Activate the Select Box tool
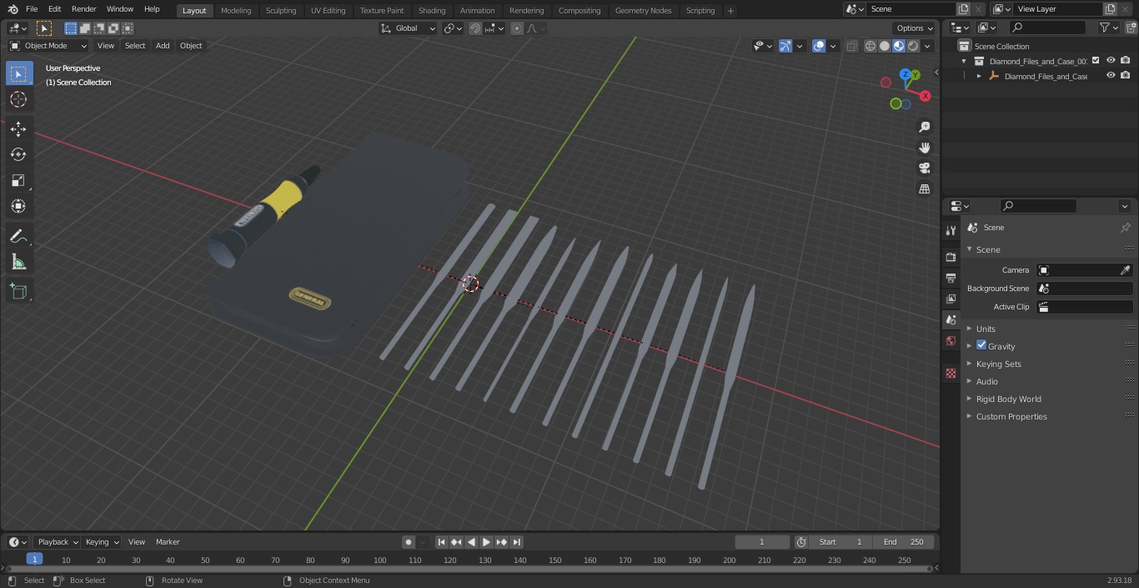Screen dimensions: 1139x588 pos(18,73)
